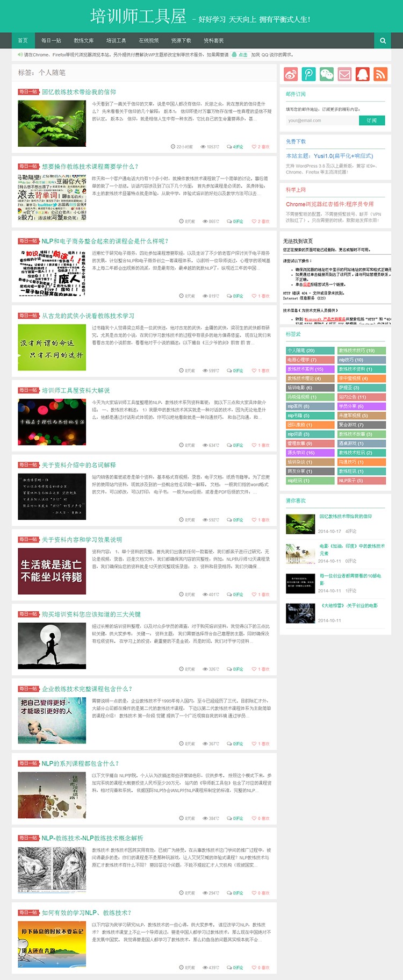Select the NLP亲子 (5) tag
Image resolution: width=403 pixels, height=980 pixels.
(362, 481)
